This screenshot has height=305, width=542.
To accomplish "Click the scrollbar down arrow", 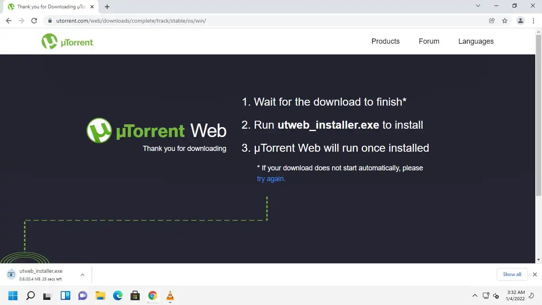I will [x=538, y=260].
